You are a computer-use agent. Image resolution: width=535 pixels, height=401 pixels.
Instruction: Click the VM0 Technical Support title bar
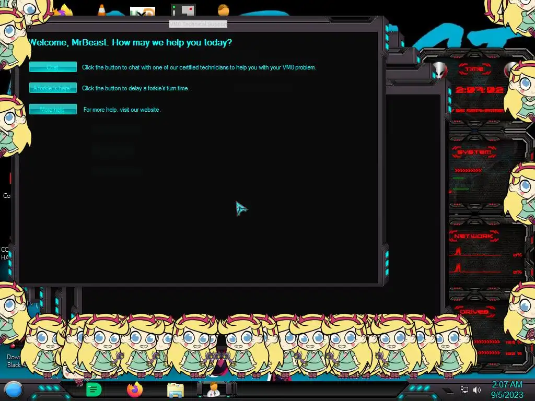point(198,24)
